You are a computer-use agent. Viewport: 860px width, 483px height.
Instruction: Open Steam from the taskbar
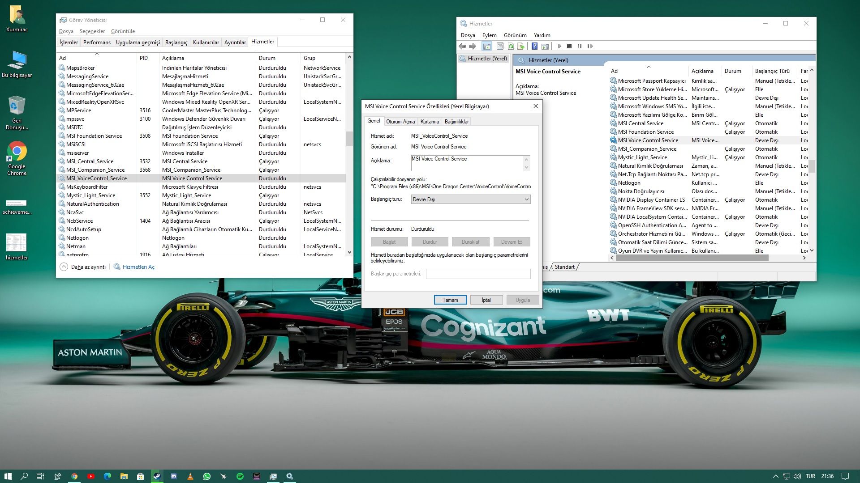tap(157, 476)
